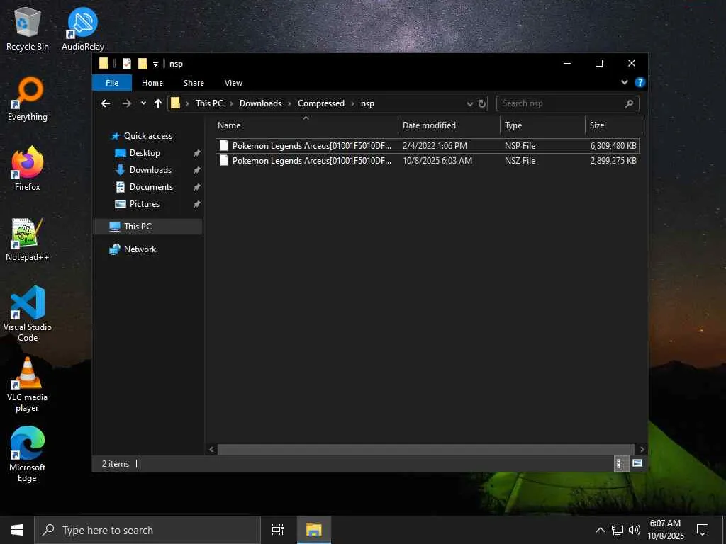
Task: Select the Pokemon Legends Arceus NSP file
Action: 428,146
